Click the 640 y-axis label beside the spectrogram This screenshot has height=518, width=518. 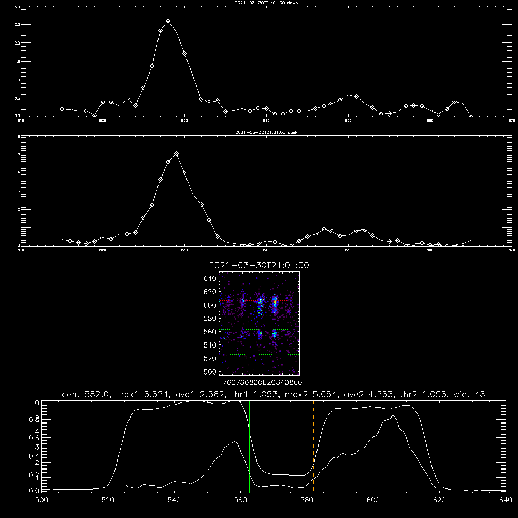pyautogui.click(x=210, y=278)
